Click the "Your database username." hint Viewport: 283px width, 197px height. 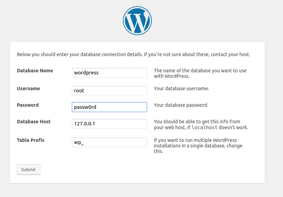point(181,89)
